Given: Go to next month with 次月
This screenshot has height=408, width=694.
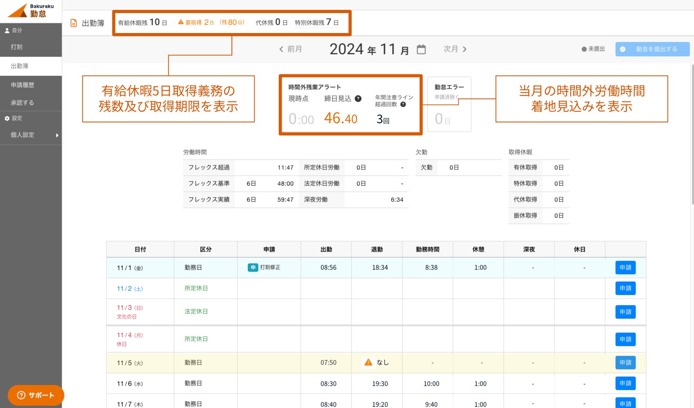Looking at the screenshot, I should click(x=455, y=49).
